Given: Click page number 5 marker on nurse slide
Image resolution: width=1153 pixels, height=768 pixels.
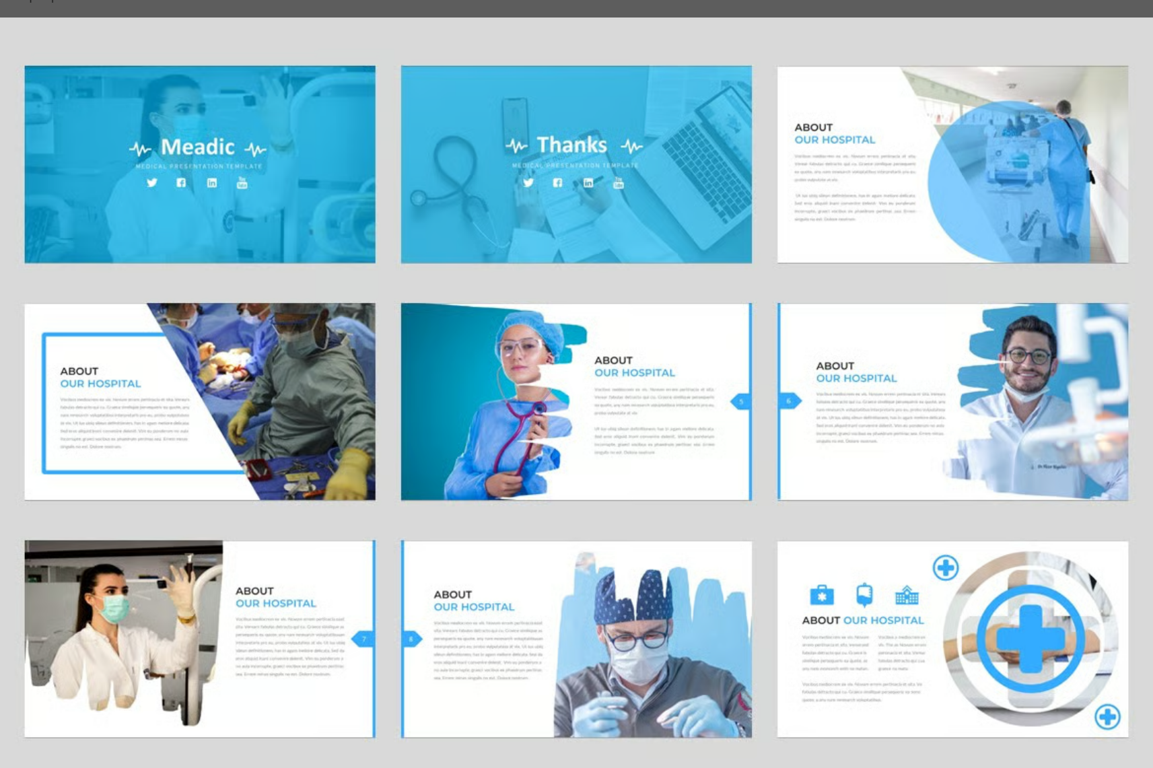Looking at the screenshot, I should coord(740,402).
